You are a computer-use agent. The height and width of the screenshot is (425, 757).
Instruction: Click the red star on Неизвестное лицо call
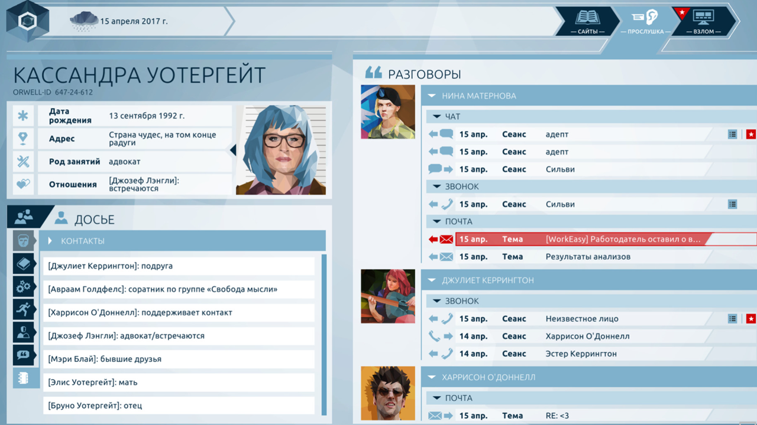[750, 319]
